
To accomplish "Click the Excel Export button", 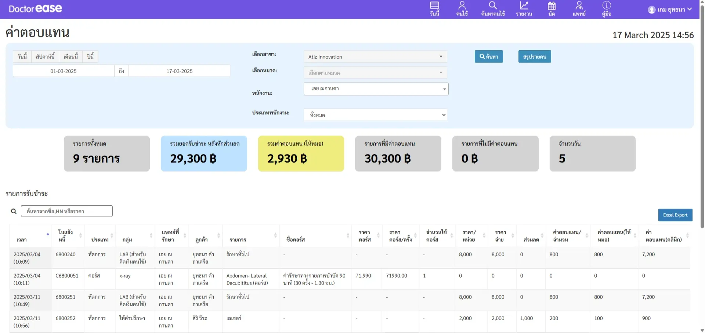I will [x=675, y=215].
